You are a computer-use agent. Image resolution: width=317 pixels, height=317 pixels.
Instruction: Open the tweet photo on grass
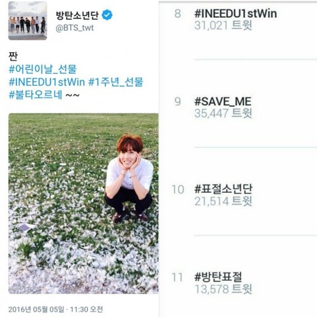click(83, 203)
